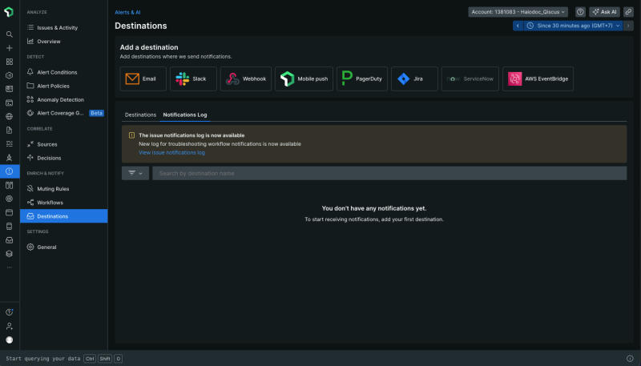Copy permalink with the link icon
Viewport: 641px width, 366px height.
(x=628, y=12)
